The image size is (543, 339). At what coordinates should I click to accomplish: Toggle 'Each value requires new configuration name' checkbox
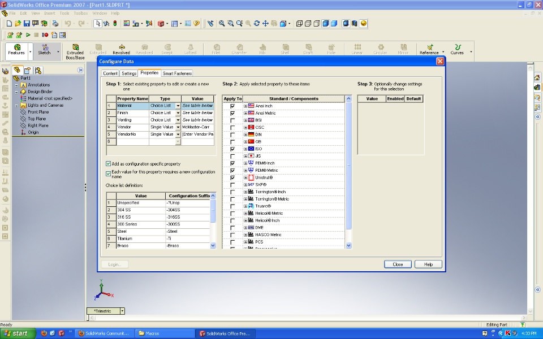(109, 173)
